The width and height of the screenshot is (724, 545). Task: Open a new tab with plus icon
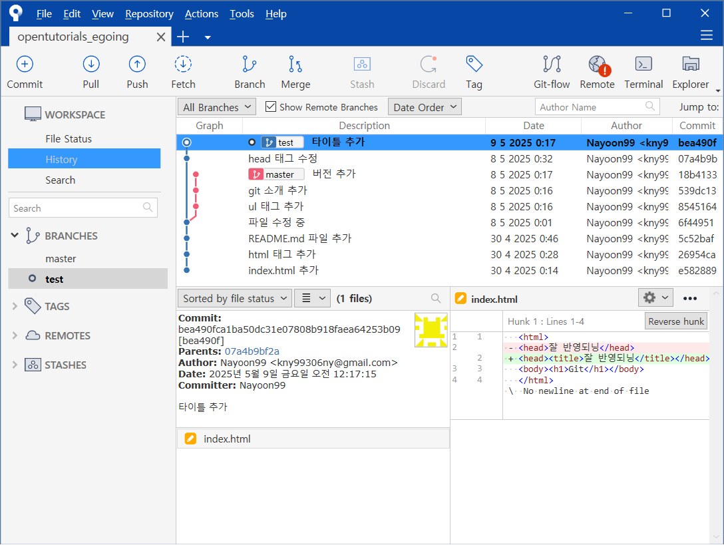click(183, 37)
